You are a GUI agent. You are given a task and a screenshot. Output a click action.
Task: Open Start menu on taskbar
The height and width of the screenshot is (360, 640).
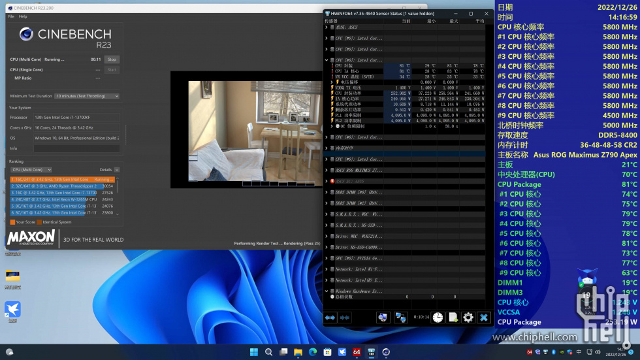click(254, 352)
